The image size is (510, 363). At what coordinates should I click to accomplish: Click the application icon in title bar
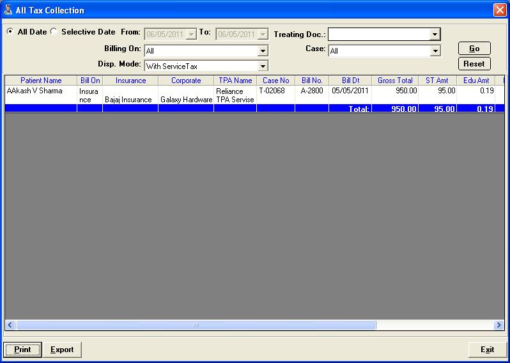8,10
